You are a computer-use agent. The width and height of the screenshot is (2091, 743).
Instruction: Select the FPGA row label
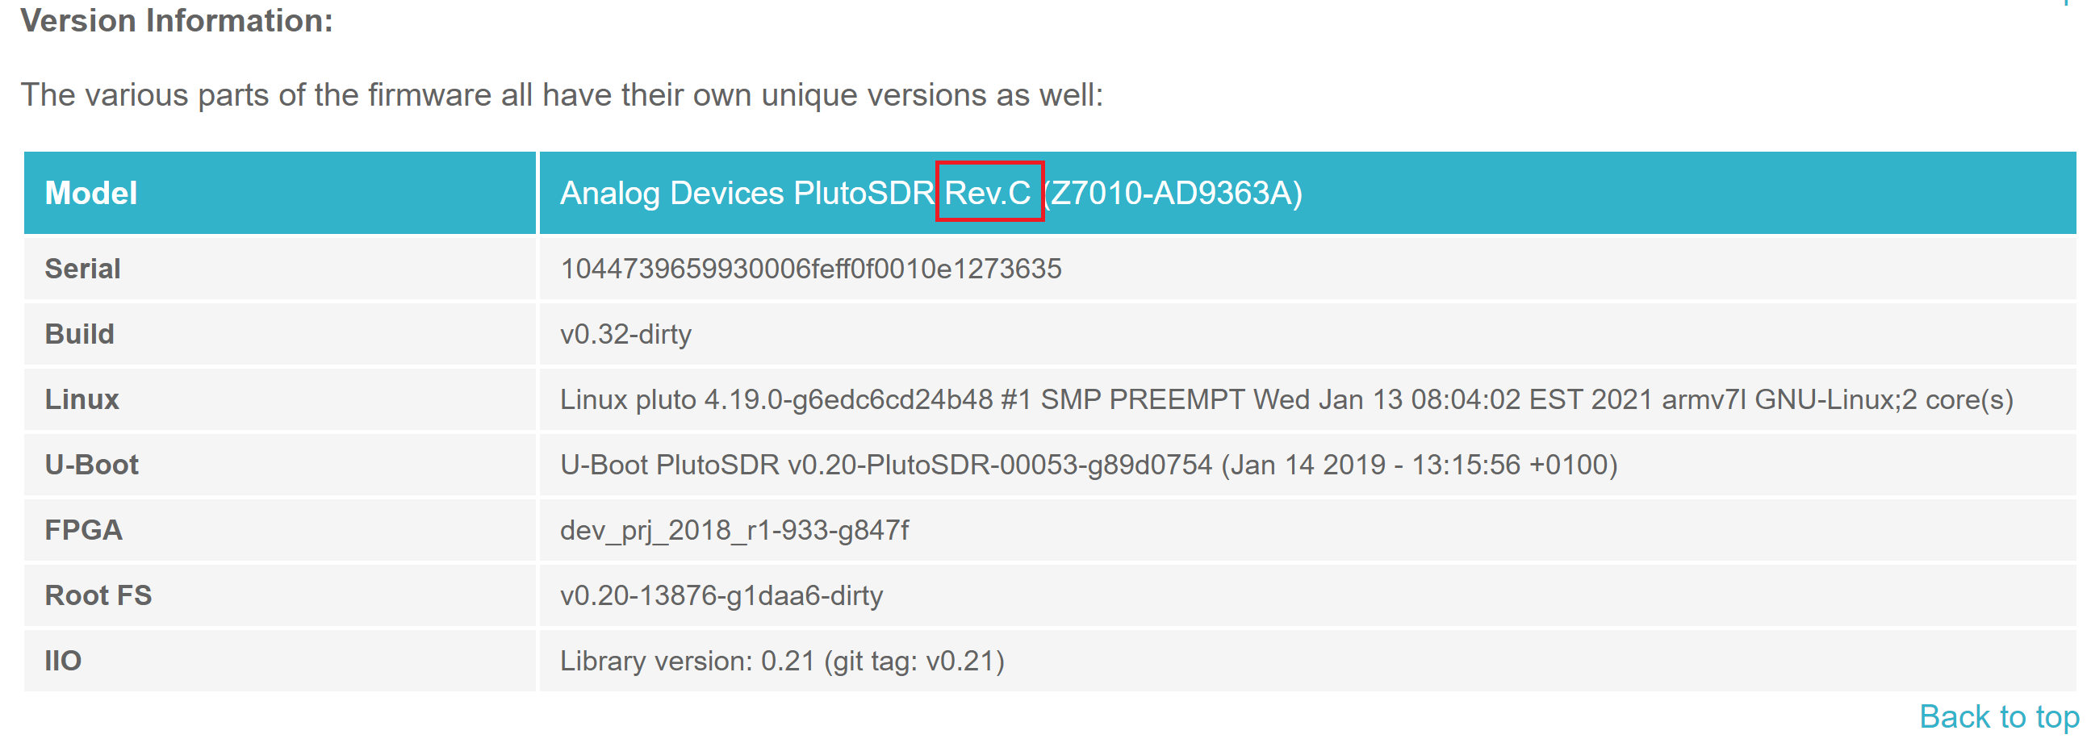point(84,530)
